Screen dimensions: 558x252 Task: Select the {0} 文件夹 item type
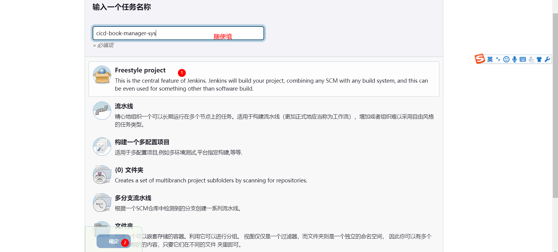click(x=129, y=170)
